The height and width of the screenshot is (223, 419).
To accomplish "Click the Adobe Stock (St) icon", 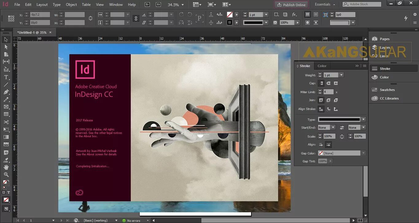I will 158,5.
